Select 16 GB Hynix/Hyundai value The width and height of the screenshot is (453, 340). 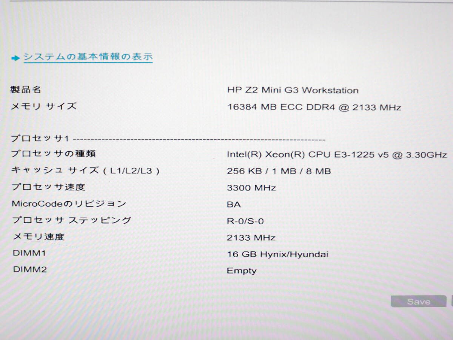coord(278,254)
